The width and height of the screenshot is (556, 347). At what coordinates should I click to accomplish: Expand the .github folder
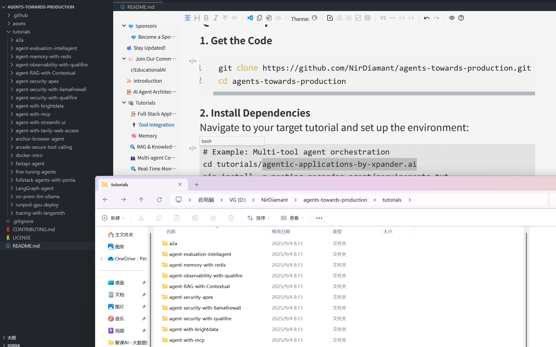coord(9,15)
